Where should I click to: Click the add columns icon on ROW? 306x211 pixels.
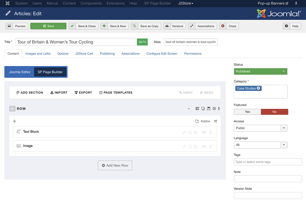point(197,109)
